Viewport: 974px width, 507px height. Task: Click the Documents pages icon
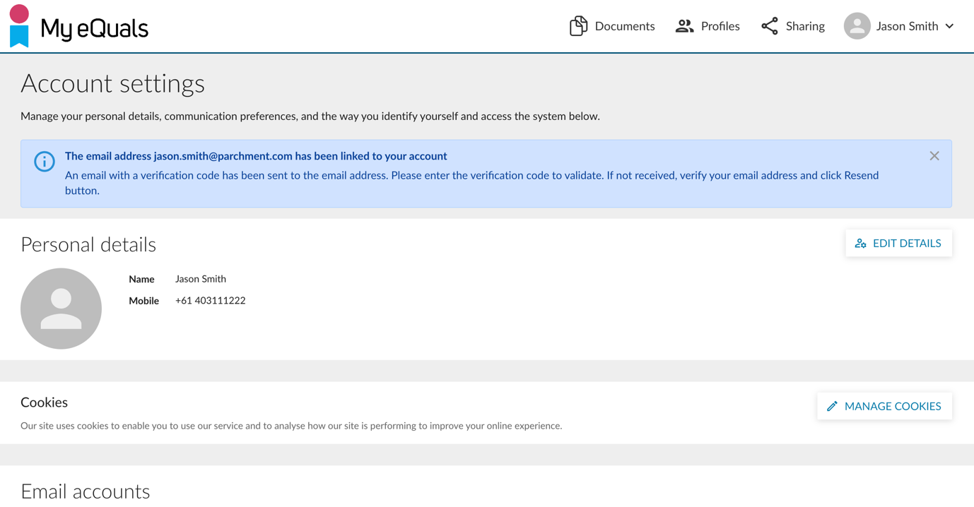578,26
